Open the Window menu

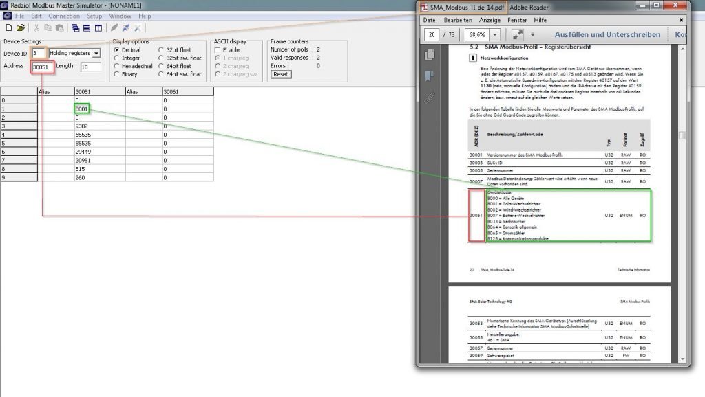120,16
